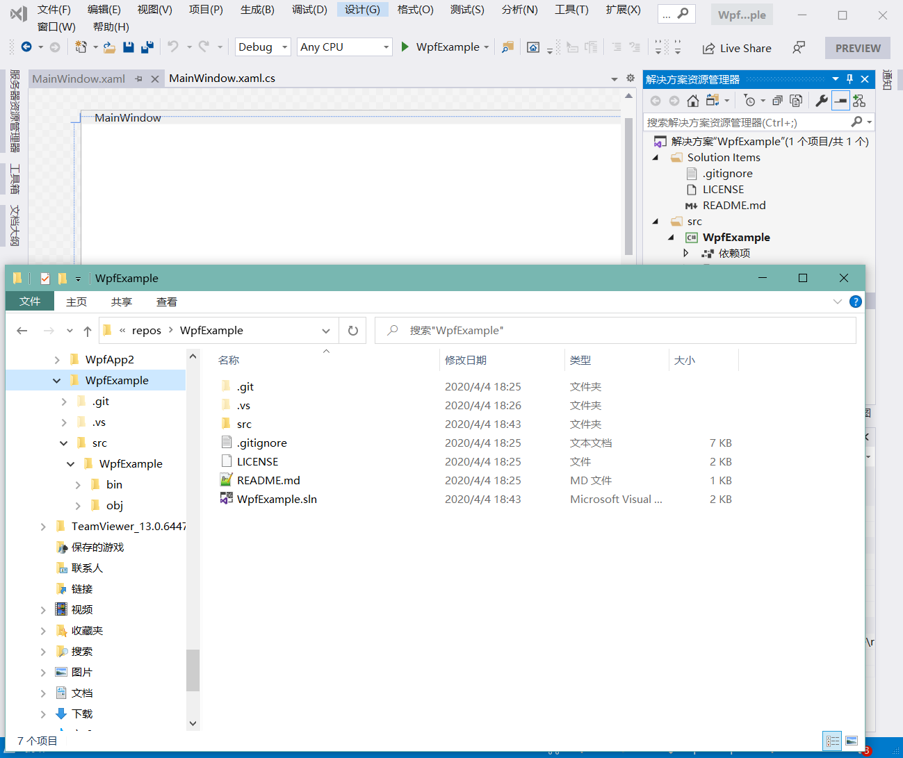Open Properties wrench icon in Solution Explorer
Viewport: 903px width, 758px height.
(x=822, y=101)
